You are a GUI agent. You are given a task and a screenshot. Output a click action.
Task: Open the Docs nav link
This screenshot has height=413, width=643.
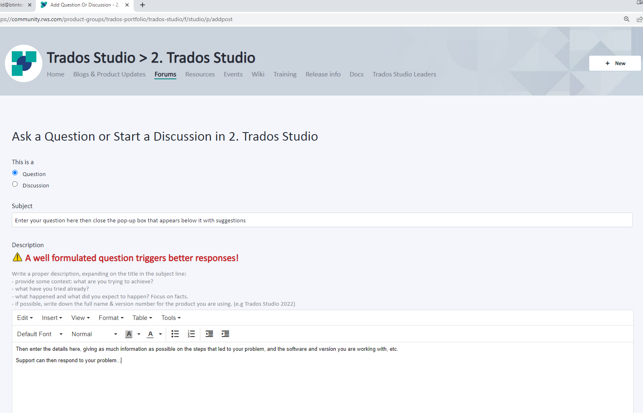point(356,74)
